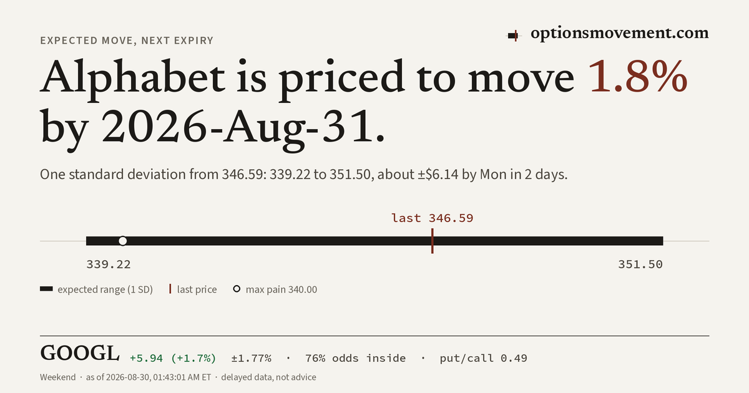This screenshot has height=393, width=749.
Task: Click the expected range legend swatch
Action: point(46,289)
